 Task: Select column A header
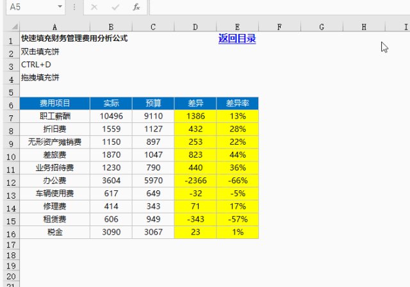[x=54, y=27]
